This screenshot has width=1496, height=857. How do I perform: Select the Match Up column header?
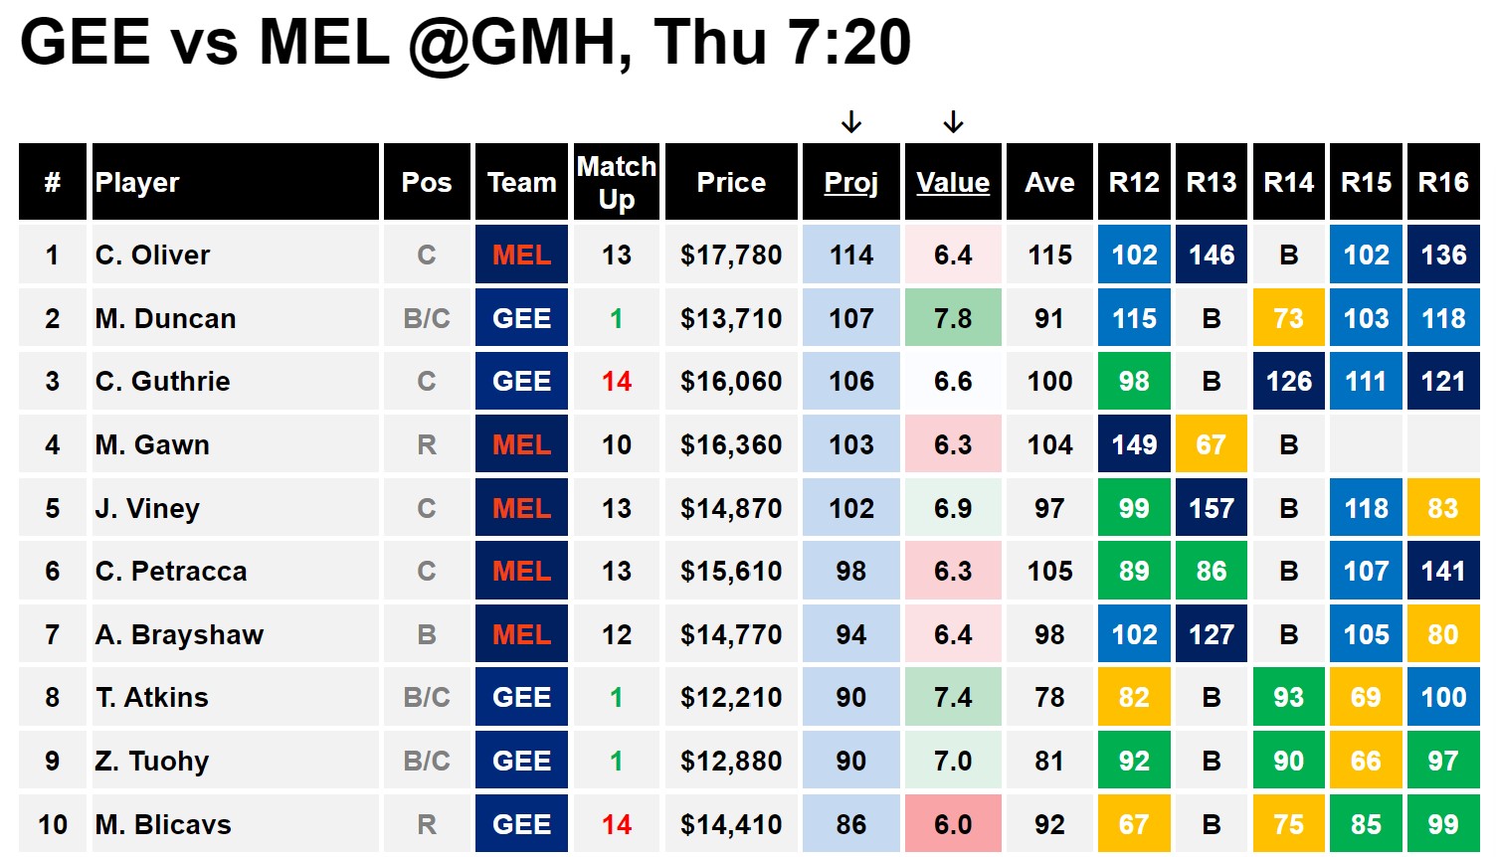(x=617, y=182)
